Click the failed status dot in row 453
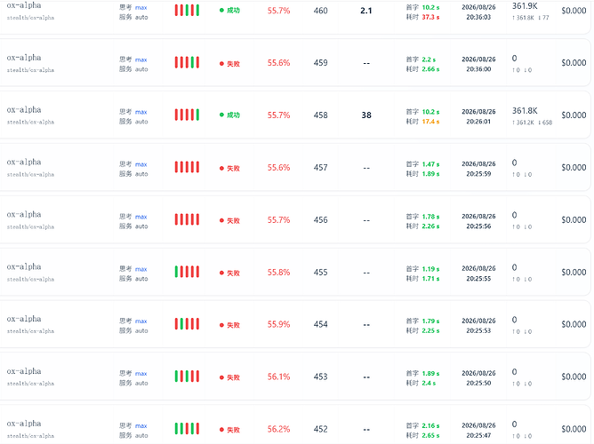Viewport: 594px width, 444px height. 221,377
